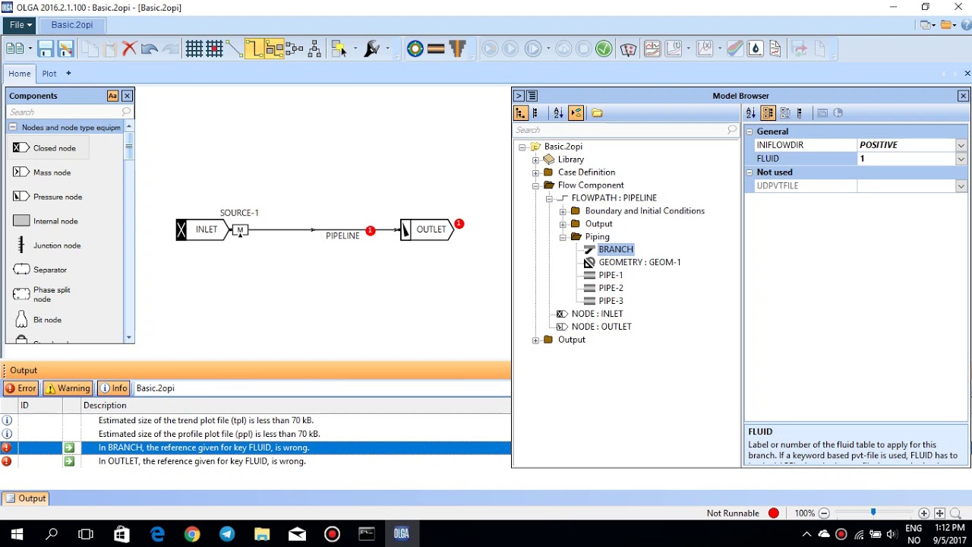Open Google Chrome from the taskbar
972x547 pixels.
[192, 534]
